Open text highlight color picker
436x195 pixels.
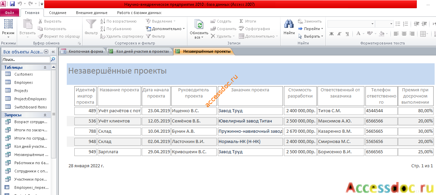371,34
